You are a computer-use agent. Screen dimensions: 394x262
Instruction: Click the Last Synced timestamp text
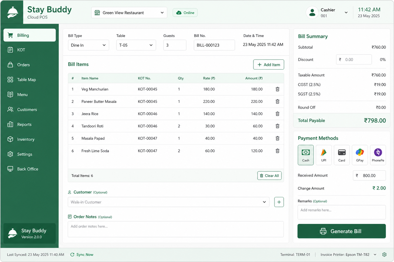click(x=36, y=255)
